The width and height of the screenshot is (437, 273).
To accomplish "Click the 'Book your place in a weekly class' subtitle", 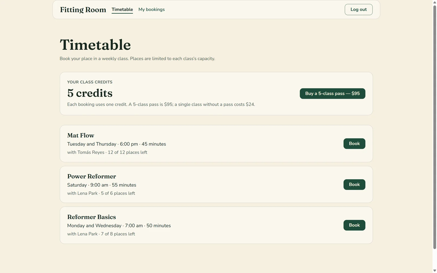I will pos(137,59).
